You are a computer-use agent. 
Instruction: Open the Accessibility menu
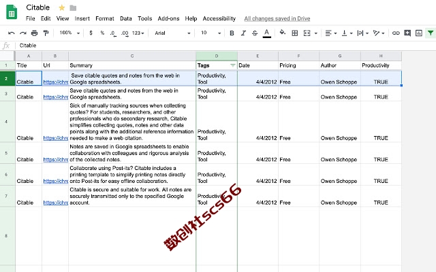point(219,18)
